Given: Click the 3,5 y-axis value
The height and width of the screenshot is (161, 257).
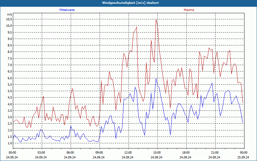Looking at the screenshot, I should [10, 110].
